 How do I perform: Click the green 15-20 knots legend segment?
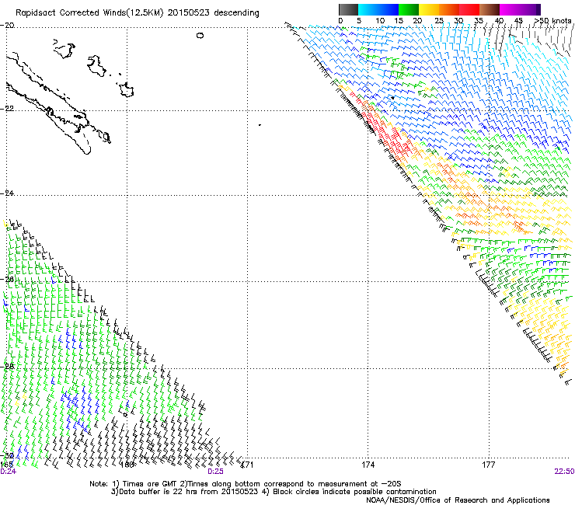(409, 9)
